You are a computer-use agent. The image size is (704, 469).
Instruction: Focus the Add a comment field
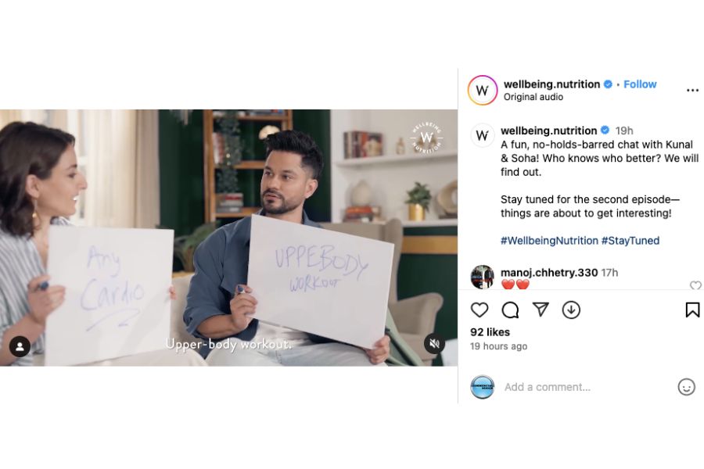click(584, 387)
